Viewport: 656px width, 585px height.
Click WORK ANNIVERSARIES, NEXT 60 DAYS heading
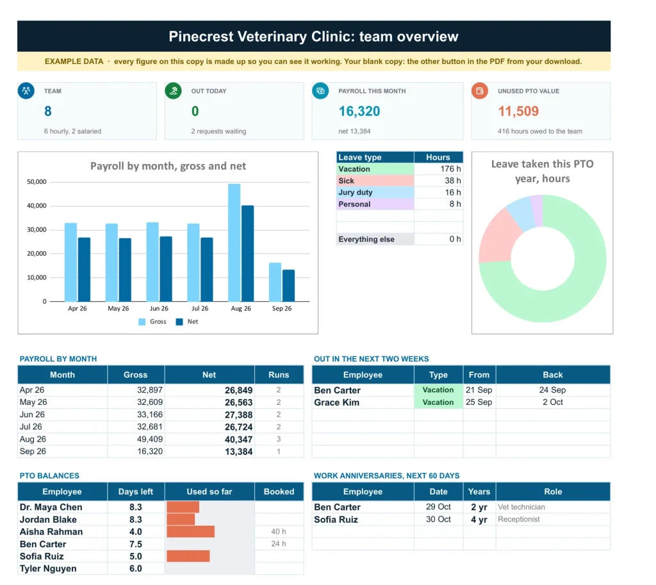386,476
